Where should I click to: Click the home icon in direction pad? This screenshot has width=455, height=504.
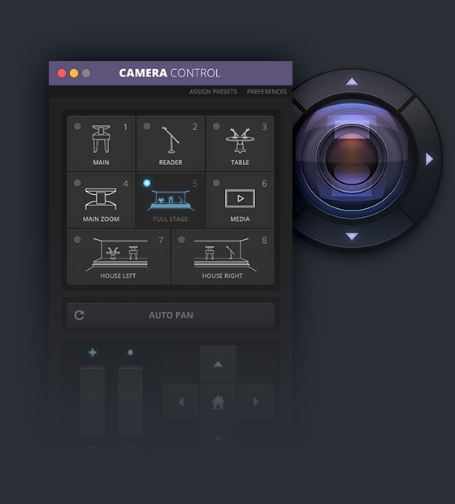pos(218,402)
